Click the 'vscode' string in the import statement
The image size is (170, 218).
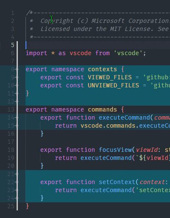128,53
